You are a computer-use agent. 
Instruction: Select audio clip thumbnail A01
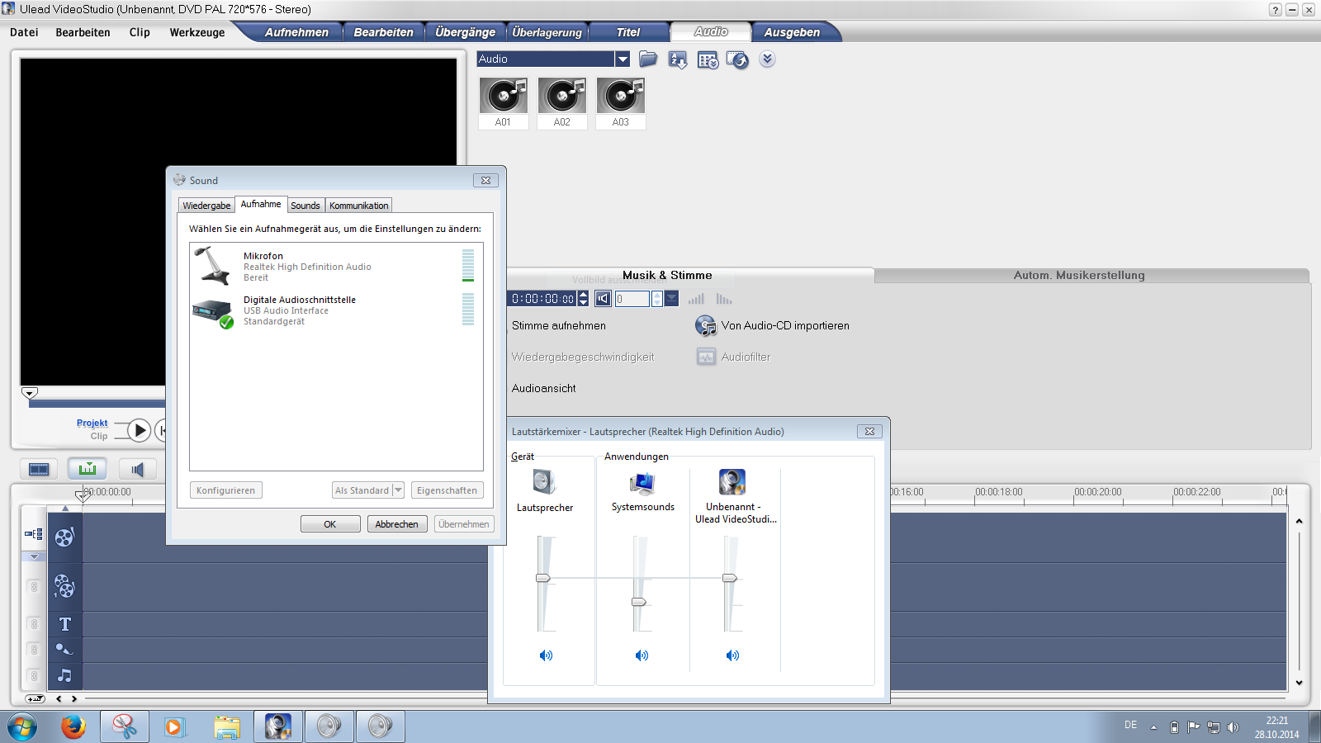[503, 102]
